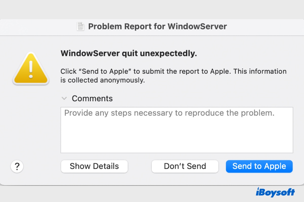Click the Comments section label
The image size is (304, 202).
92,98
